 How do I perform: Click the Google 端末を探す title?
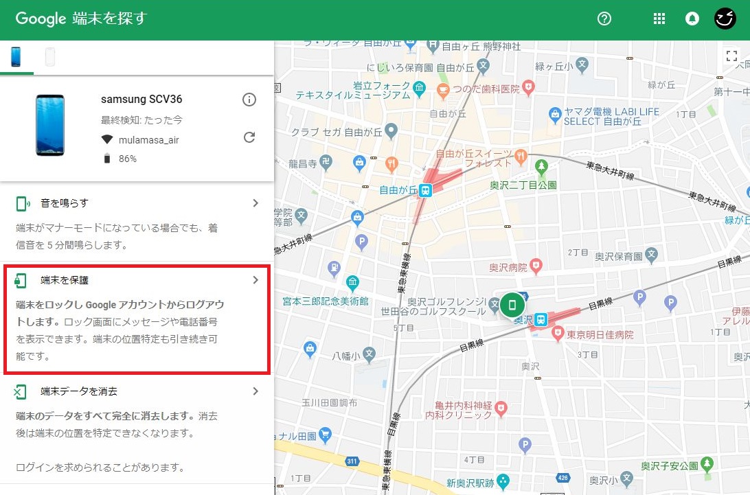pos(81,19)
